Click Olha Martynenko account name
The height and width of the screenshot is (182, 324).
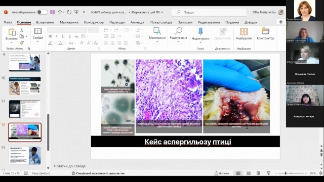point(264,12)
